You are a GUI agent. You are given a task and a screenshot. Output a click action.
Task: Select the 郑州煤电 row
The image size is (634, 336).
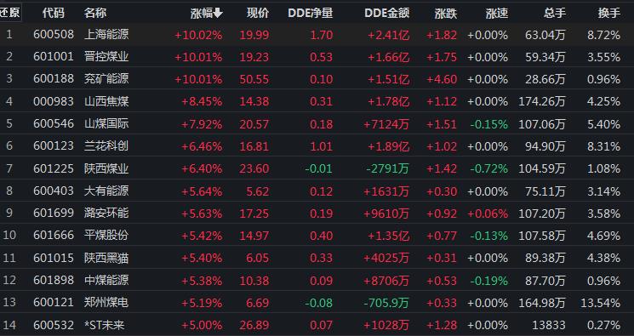click(x=317, y=303)
